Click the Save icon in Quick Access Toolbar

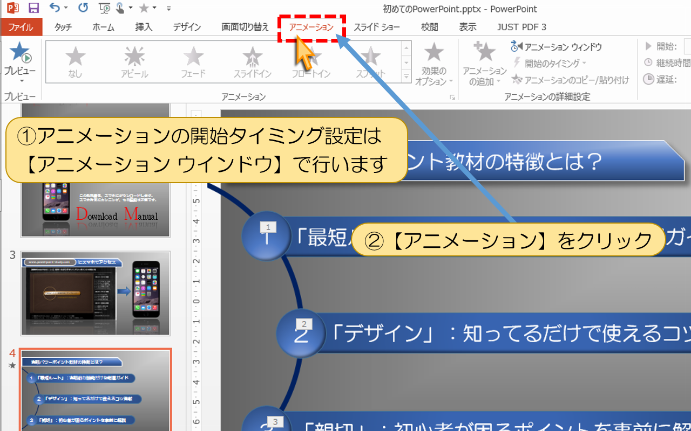point(33,8)
